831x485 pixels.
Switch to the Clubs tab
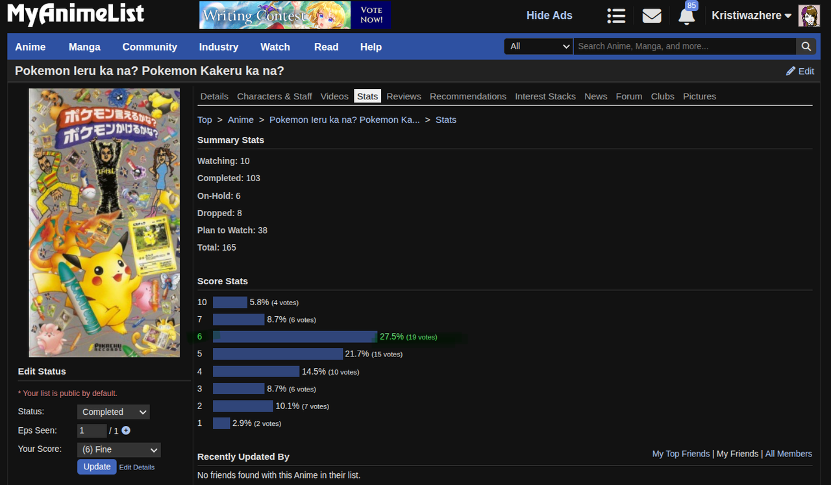point(663,96)
